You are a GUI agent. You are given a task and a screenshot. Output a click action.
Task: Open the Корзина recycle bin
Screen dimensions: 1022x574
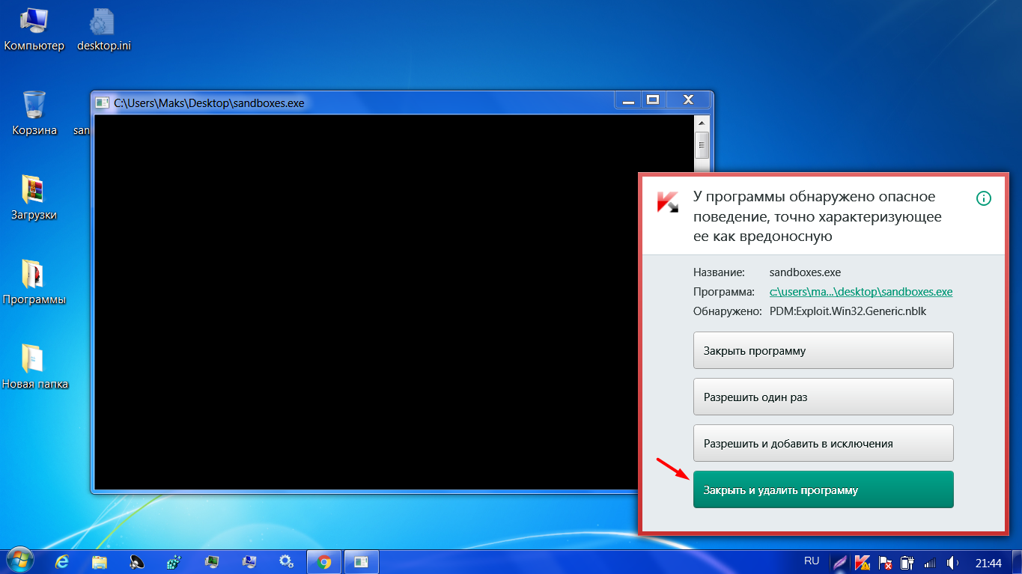[34, 113]
